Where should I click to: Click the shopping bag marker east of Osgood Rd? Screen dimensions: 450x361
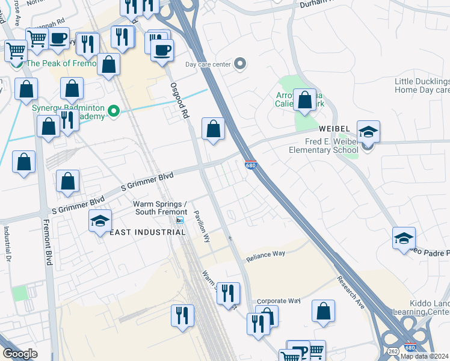click(213, 131)
